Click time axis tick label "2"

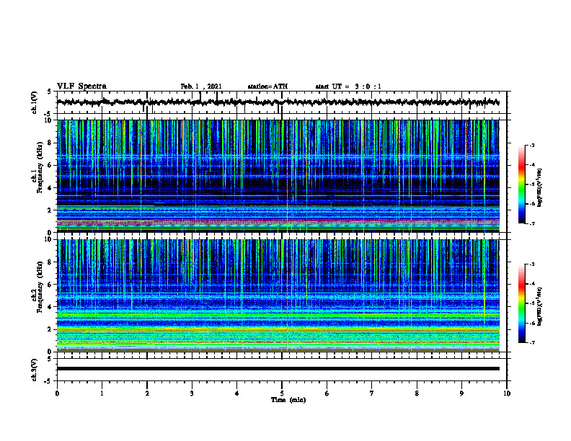click(147, 393)
